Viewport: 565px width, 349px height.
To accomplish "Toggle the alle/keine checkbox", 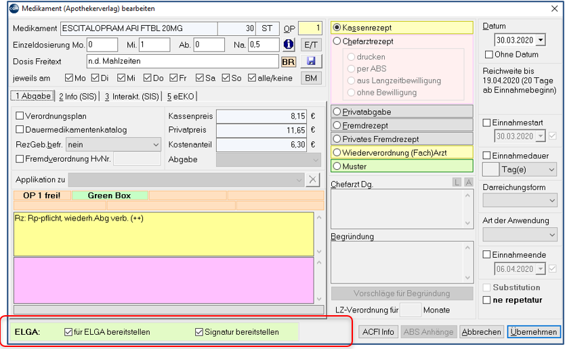I will (252, 78).
